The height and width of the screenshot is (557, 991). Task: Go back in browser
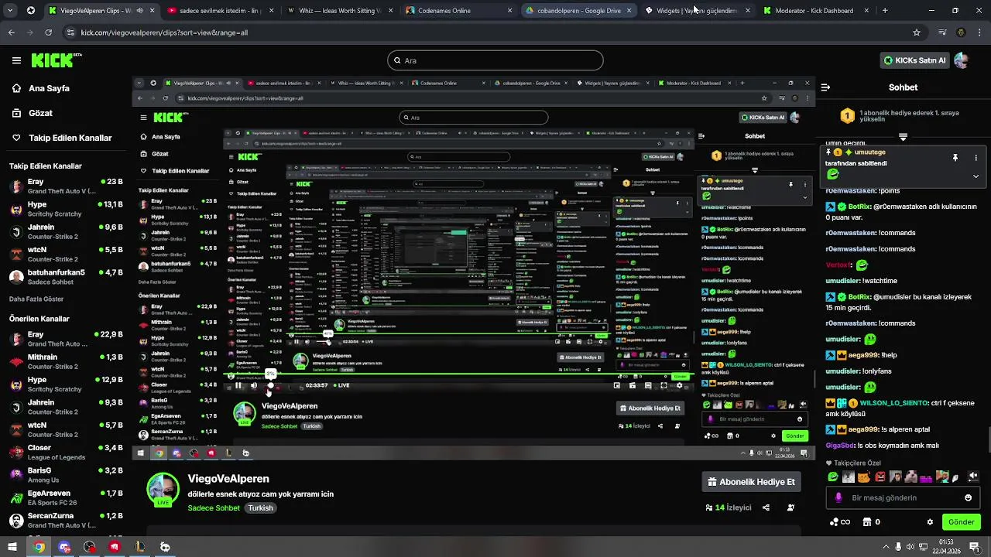click(11, 32)
